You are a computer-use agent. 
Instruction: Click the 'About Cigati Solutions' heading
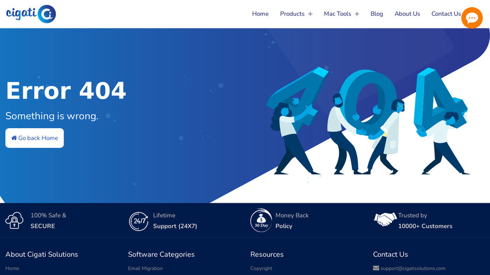[x=41, y=255]
